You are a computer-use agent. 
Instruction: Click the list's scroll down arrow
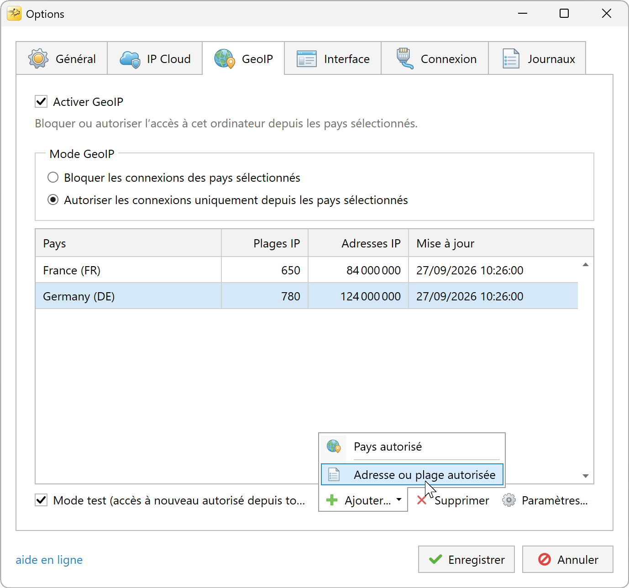coord(586,476)
